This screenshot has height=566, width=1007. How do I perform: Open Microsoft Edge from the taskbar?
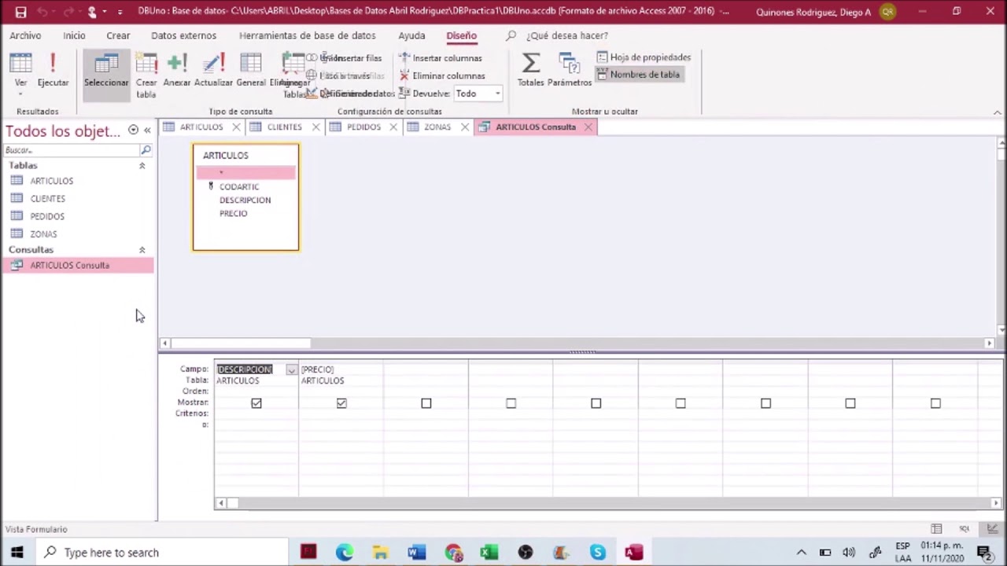[344, 553]
